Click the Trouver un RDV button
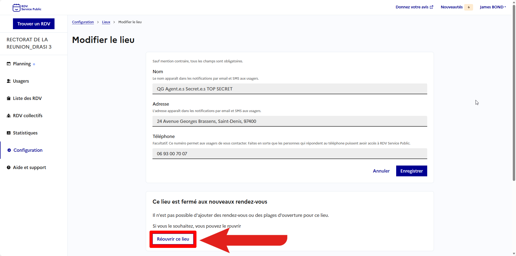The width and height of the screenshot is (516, 256). pos(34,24)
